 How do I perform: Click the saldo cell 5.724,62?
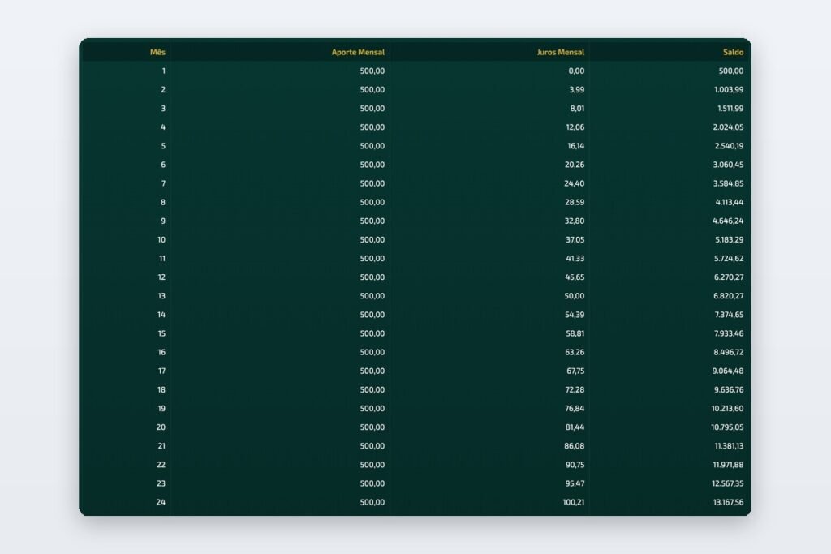729,259
